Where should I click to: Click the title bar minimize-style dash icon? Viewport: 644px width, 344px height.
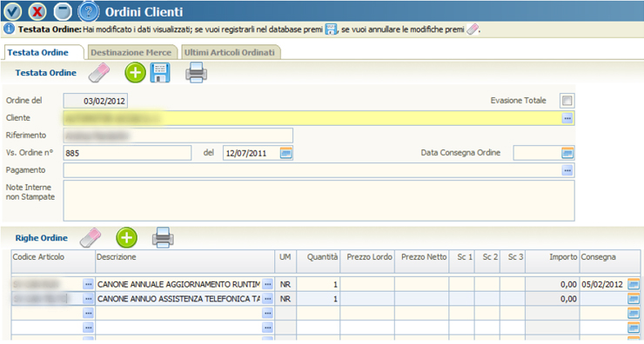point(63,11)
